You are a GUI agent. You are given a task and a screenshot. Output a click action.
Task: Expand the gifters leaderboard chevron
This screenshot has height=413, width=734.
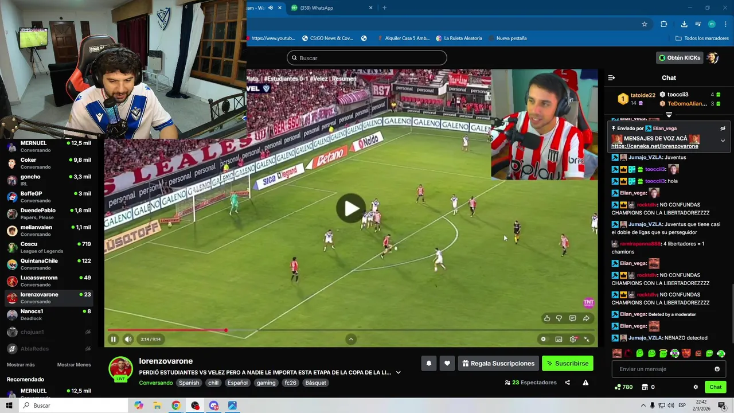669,115
